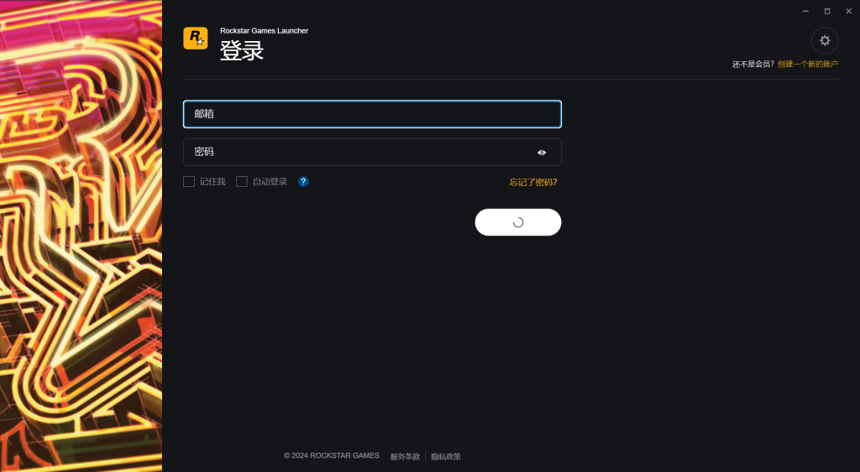Click the Rockstar Games logo icon
This screenshot has height=472, width=860.
coord(195,39)
